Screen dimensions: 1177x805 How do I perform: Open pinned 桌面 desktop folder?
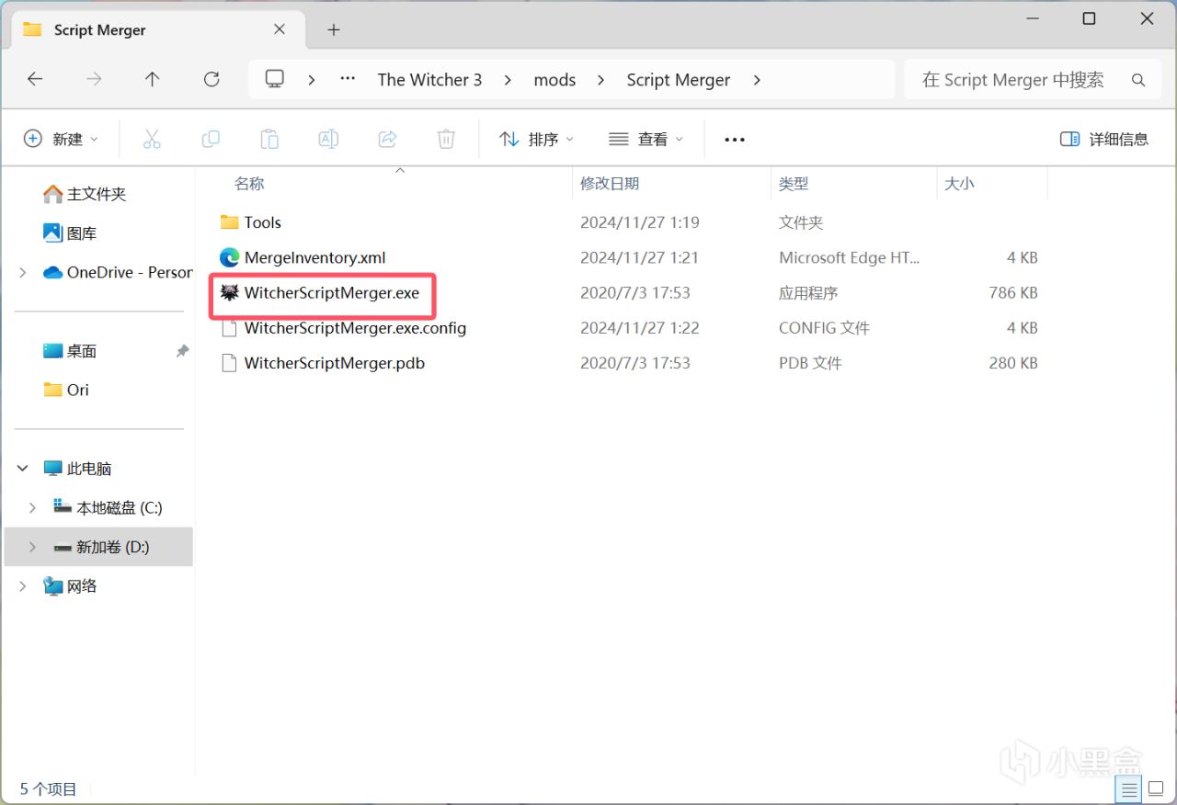point(70,351)
